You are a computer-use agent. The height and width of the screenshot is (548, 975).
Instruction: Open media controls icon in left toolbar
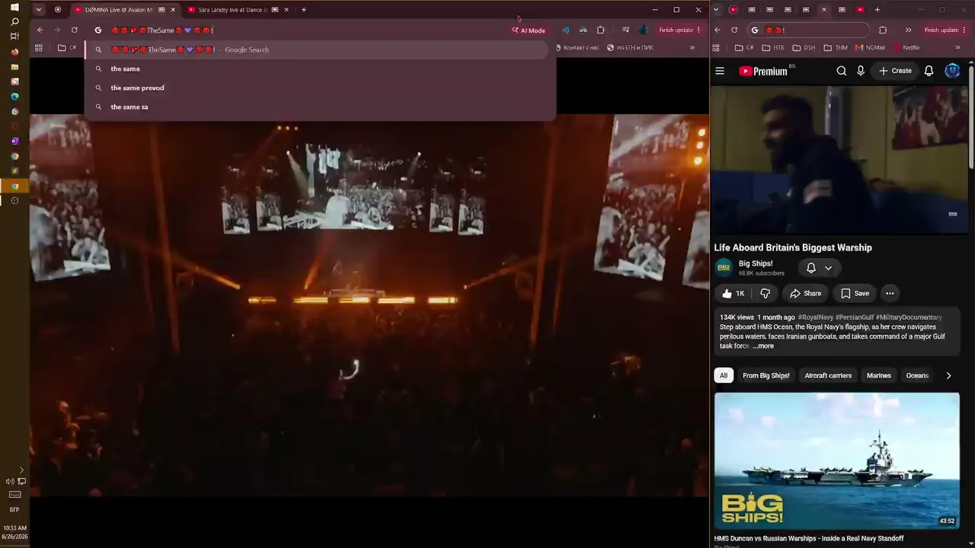pos(625,30)
